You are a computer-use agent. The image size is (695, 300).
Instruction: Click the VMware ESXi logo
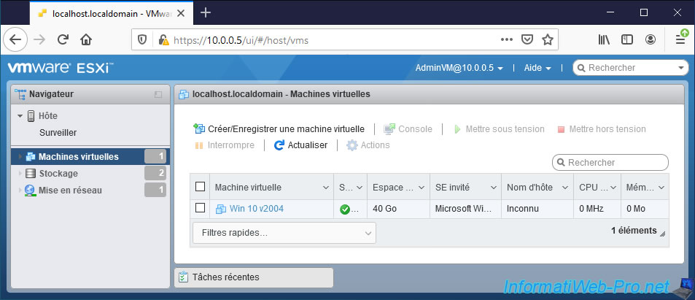coord(61,68)
